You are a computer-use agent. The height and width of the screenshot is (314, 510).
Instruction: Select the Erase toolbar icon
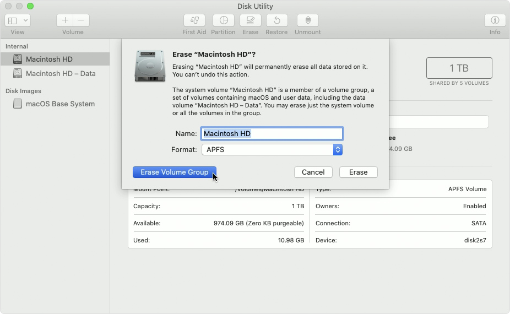point(250,20)
